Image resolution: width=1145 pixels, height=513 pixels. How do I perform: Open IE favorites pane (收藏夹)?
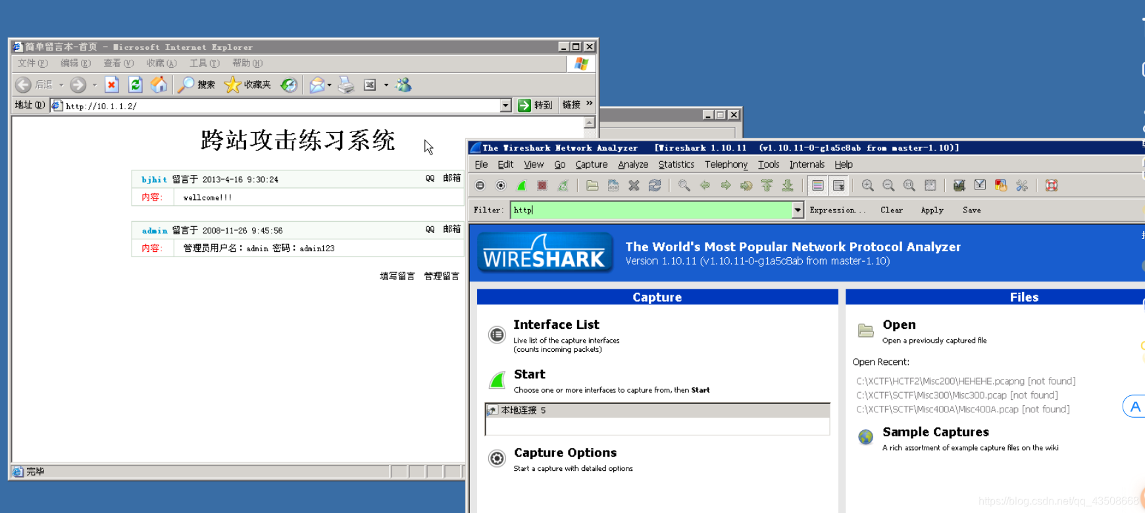click(x=248, y=84)
